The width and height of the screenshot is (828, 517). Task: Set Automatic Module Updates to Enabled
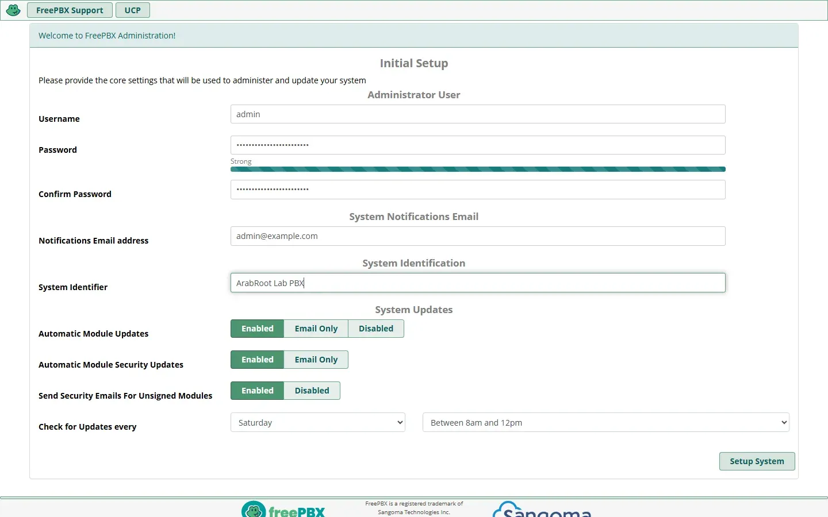258,329
